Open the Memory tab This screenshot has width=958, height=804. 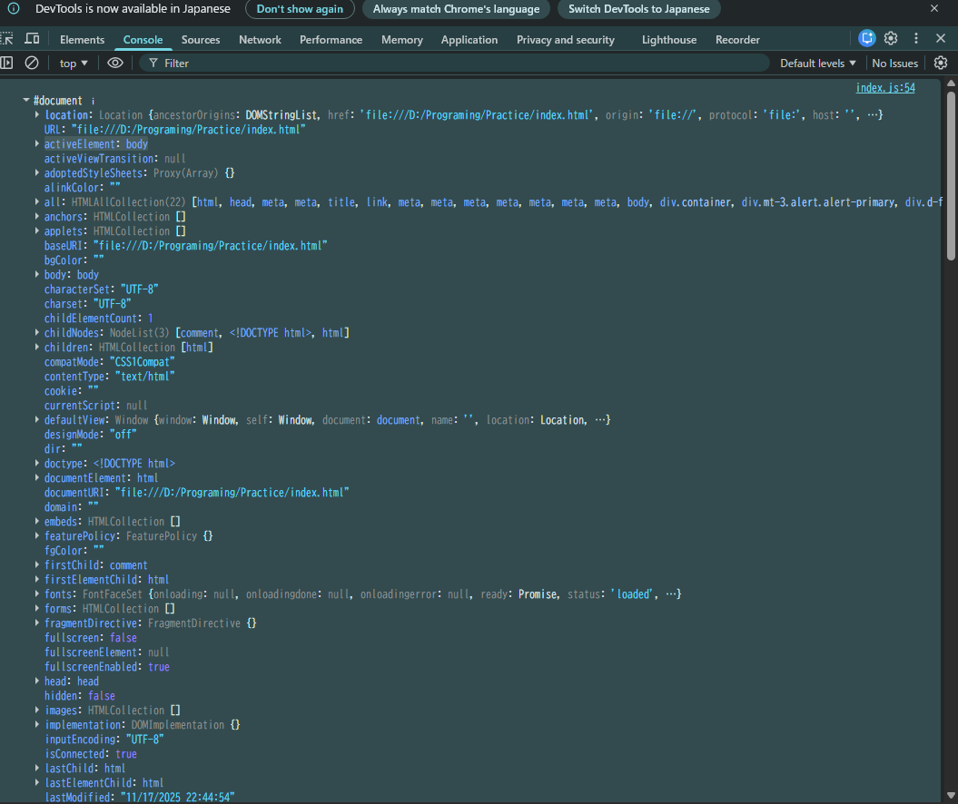[x=402, y=39]
